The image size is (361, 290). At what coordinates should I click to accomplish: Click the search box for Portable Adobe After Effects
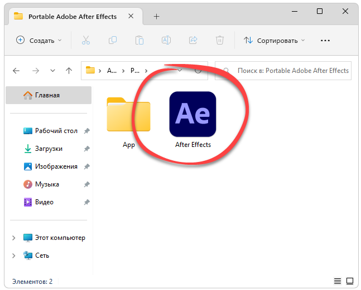283,71
